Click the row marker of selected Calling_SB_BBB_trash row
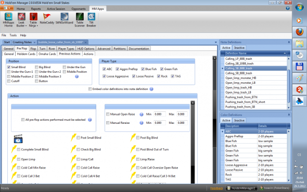 pyautogui.click(x=222, y=69)
